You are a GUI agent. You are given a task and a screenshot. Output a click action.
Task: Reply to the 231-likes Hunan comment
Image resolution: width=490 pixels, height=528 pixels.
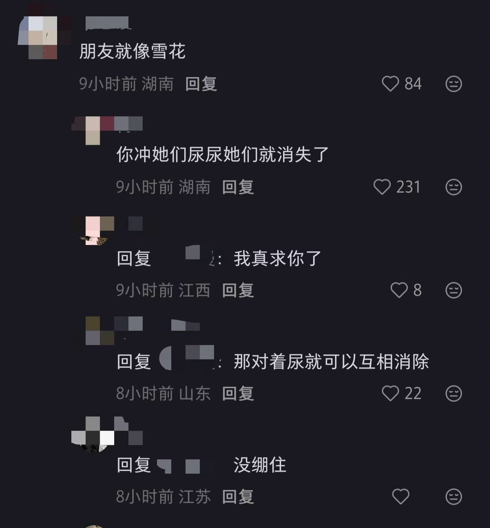tap(238, 187)
